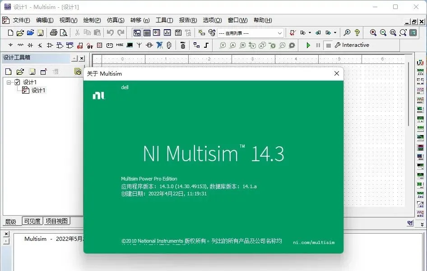The height and width of the screenshot is (271, 427).
Task: Place Electromechanical motor component
Action: 149,45
